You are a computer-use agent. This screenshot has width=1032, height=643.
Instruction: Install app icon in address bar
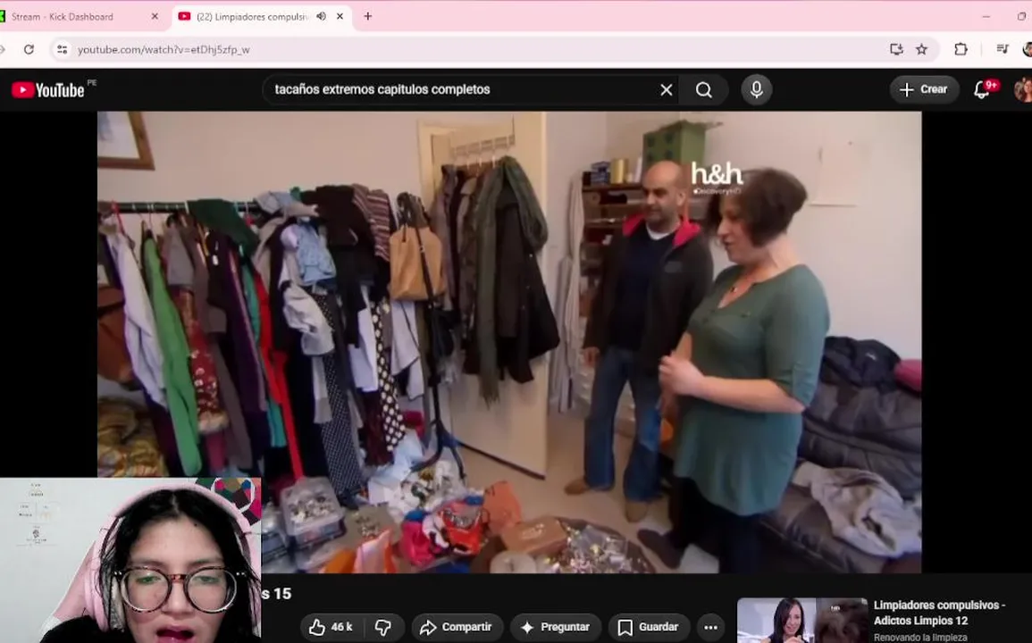[896, 49]
